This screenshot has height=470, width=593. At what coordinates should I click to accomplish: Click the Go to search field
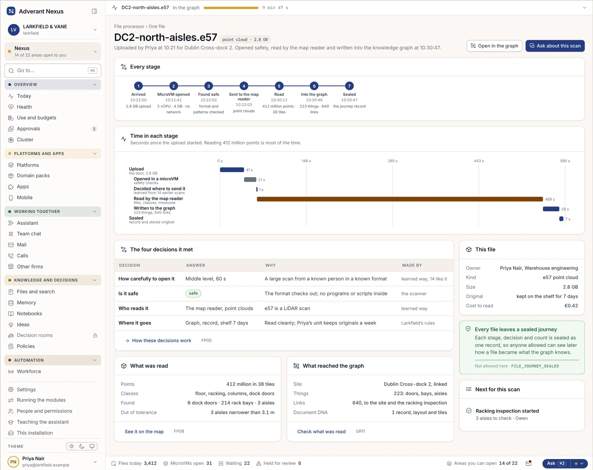[53, 71]
